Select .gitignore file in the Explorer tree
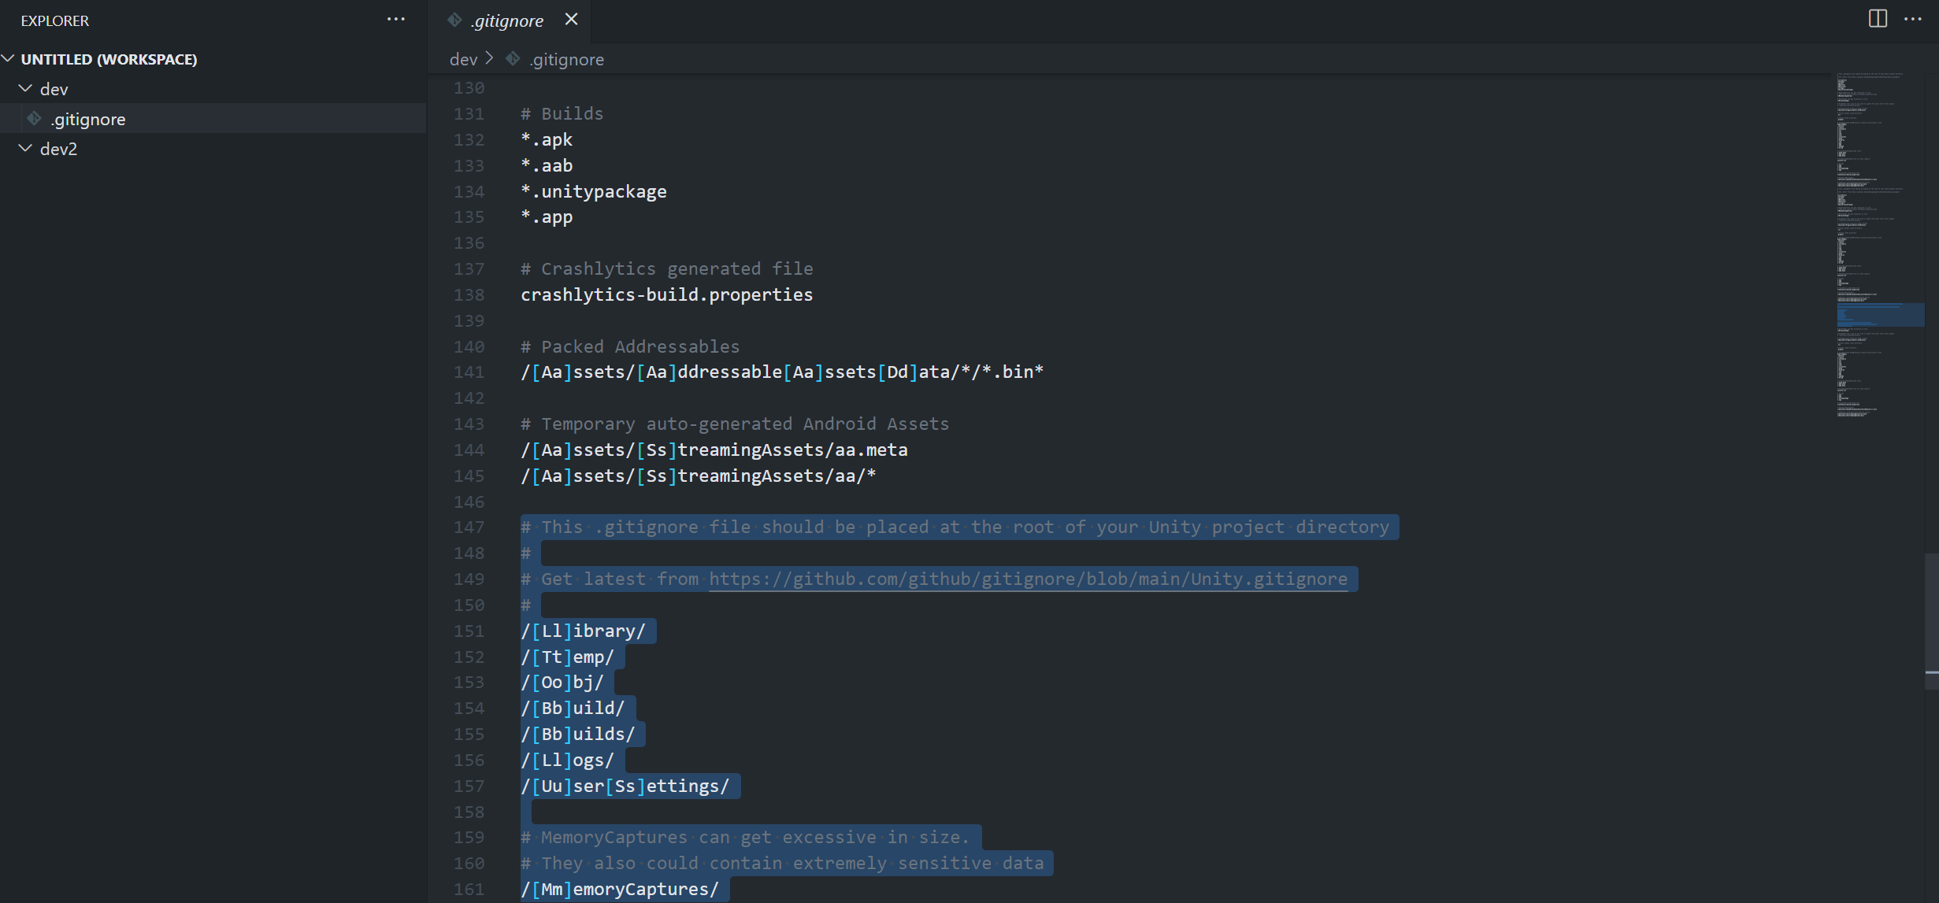Image resolution: width=1939 pixels, height=903 pixels. click(88, 119)
